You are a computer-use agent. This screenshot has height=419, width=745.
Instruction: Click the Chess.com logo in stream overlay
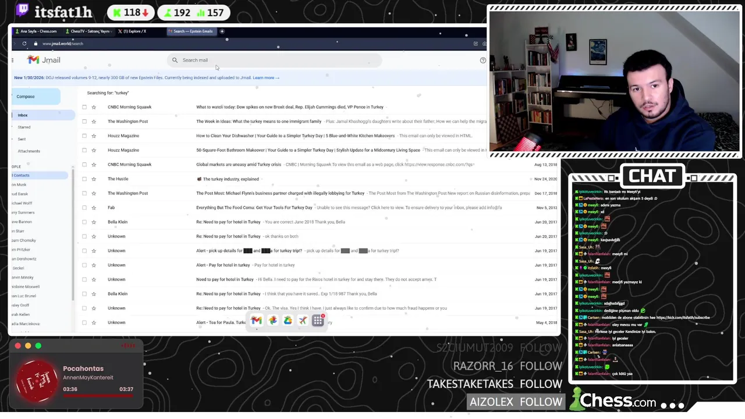(x=613, y=400)
